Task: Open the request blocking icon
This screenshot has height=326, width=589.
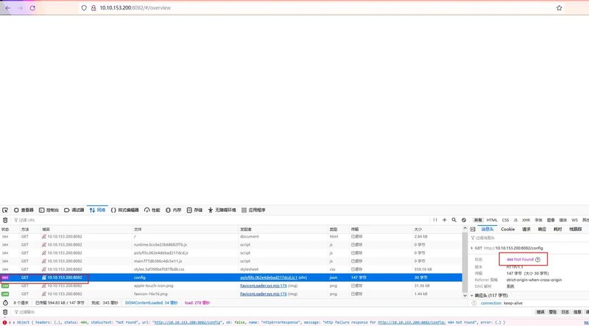Action: (464, 220)
